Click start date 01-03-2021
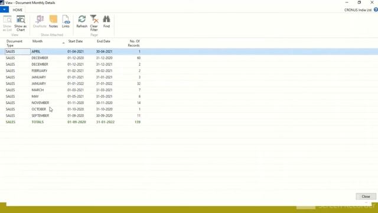Screen dimensions: 378x213 tap(76, 90)
